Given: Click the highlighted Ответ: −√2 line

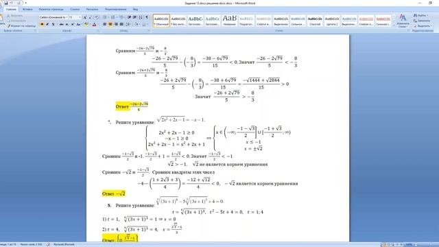Looking at the screenshot, I should (113, 193).
